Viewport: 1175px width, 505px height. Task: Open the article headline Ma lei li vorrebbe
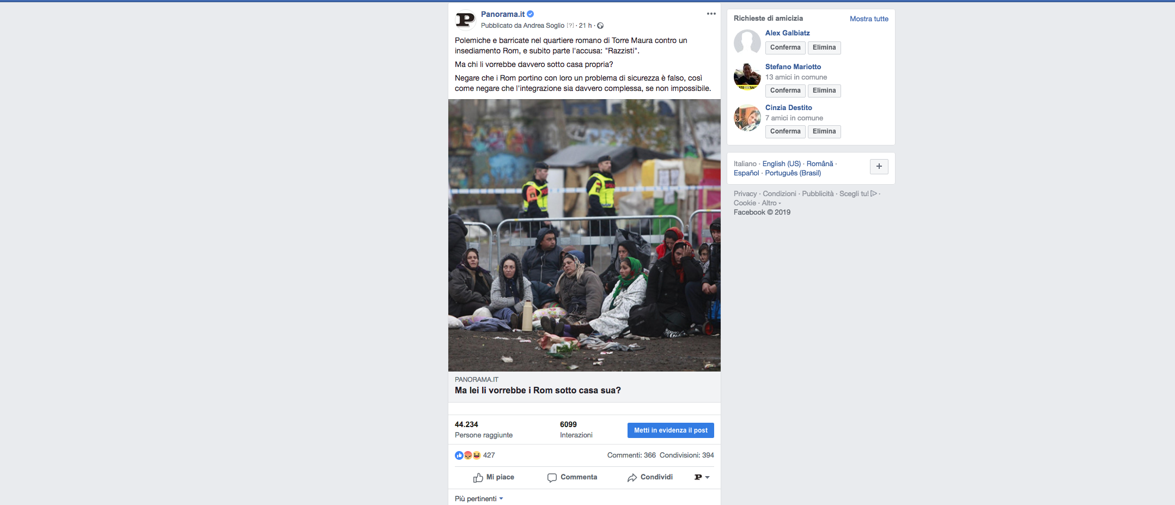point(538,391)
